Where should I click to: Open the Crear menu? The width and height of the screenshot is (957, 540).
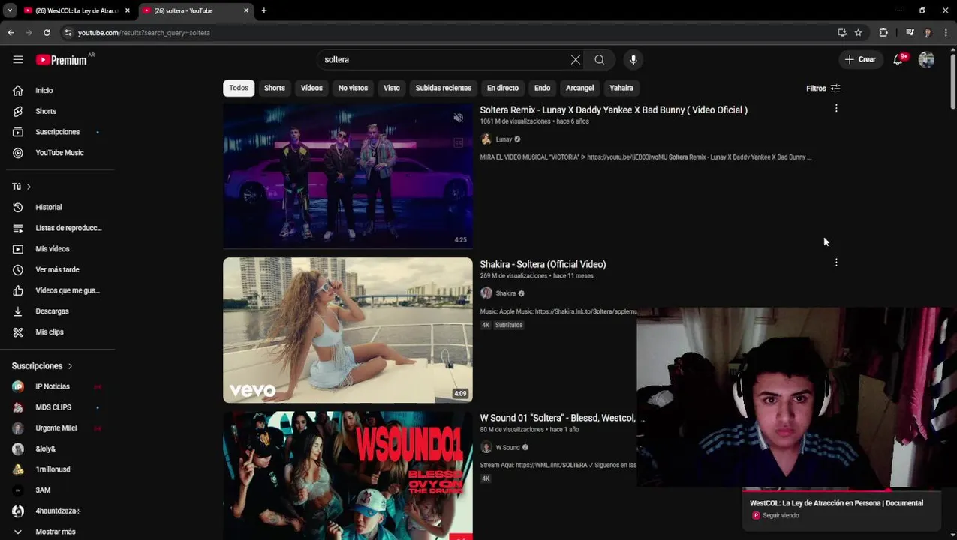(860, 60)
